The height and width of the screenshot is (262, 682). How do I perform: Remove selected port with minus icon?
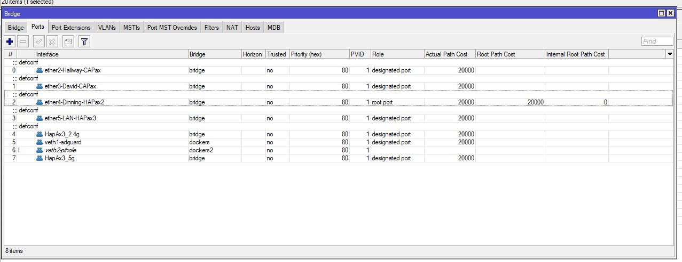(x=23, y=41)
